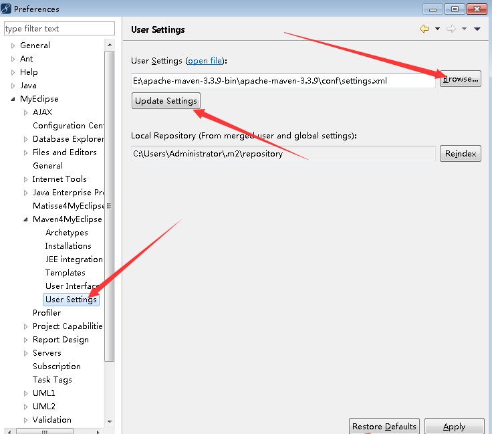
Task: Expand the top-level General tree node
Action: click(x=13, y=46)
